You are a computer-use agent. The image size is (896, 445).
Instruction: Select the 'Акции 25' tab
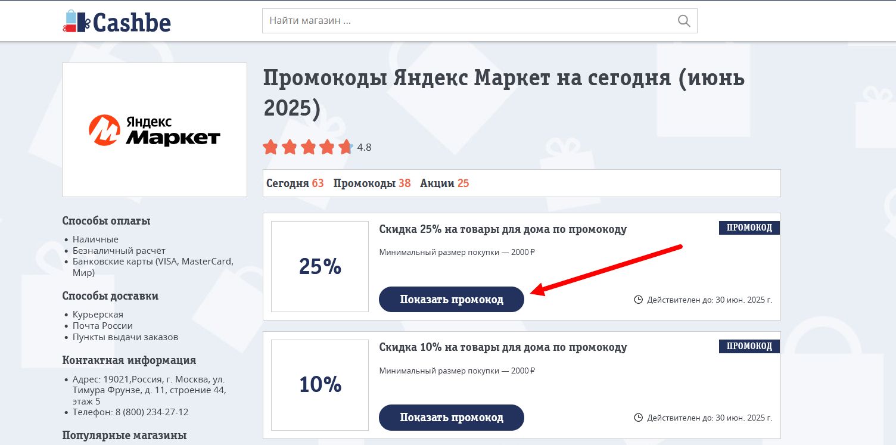coord(444,183)
